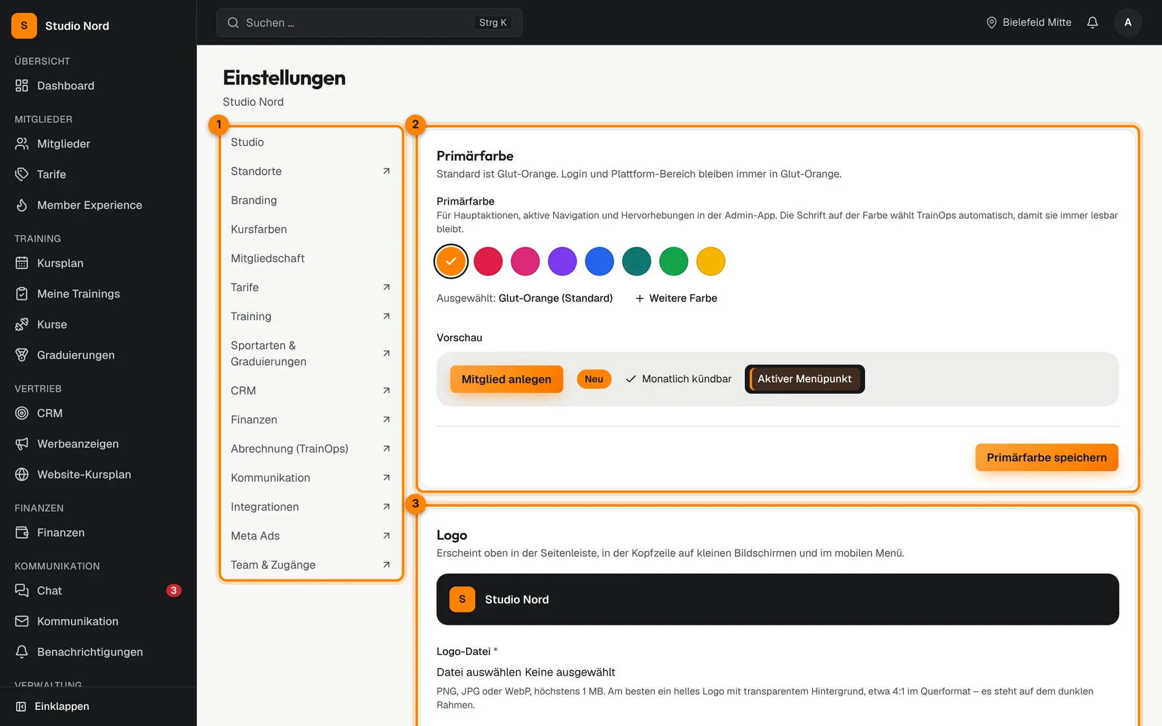Open Member Experience via its flame icon

point(22,205)
